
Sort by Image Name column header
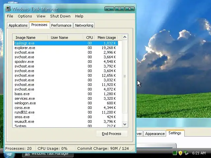click(30, 38)
